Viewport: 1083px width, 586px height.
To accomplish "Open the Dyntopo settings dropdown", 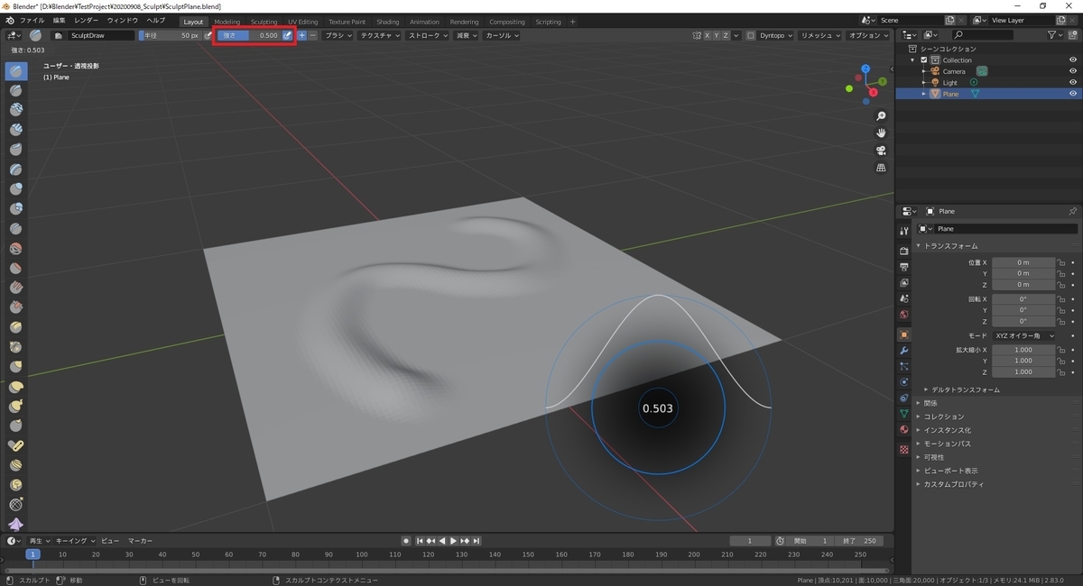I will pyautogui.click(x=776, y=35).
